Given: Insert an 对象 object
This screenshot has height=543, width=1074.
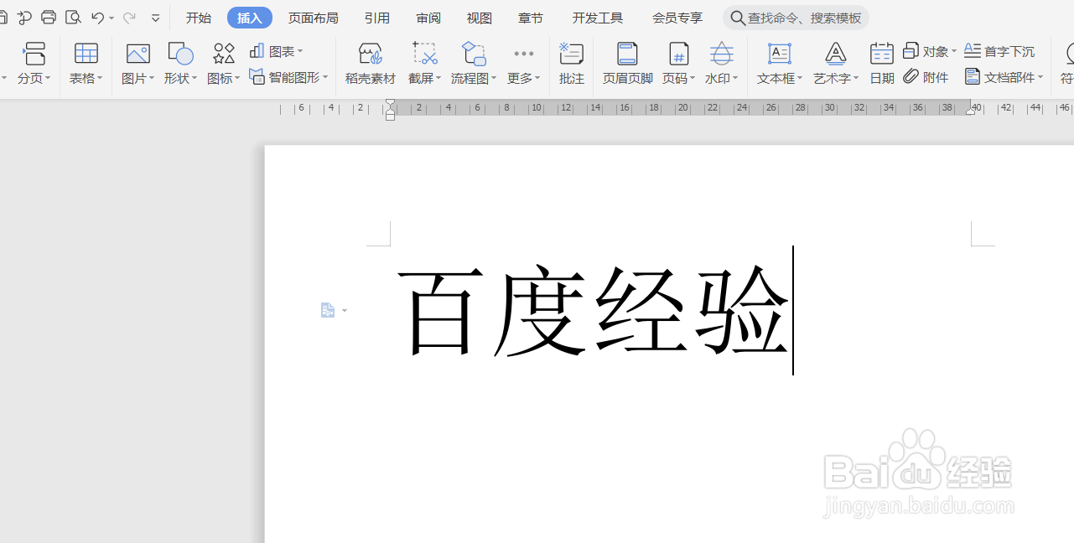Looking at the screenshot, I should (x=930, y=51).
